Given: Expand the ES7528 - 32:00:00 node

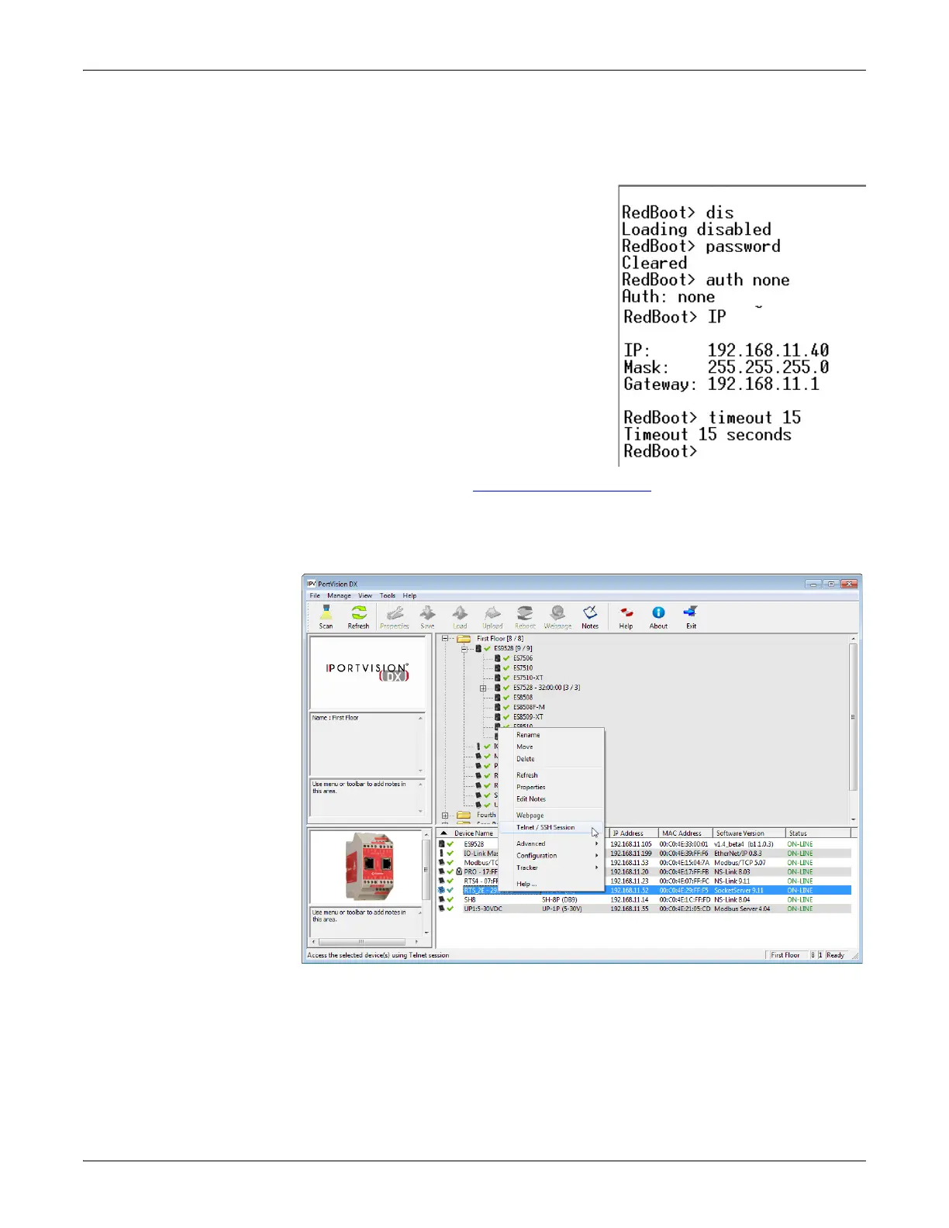Looking at the screenshot, I should click(x=483, y=688).
